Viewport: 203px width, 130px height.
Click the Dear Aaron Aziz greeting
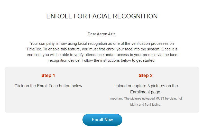[x=102, y=34]
